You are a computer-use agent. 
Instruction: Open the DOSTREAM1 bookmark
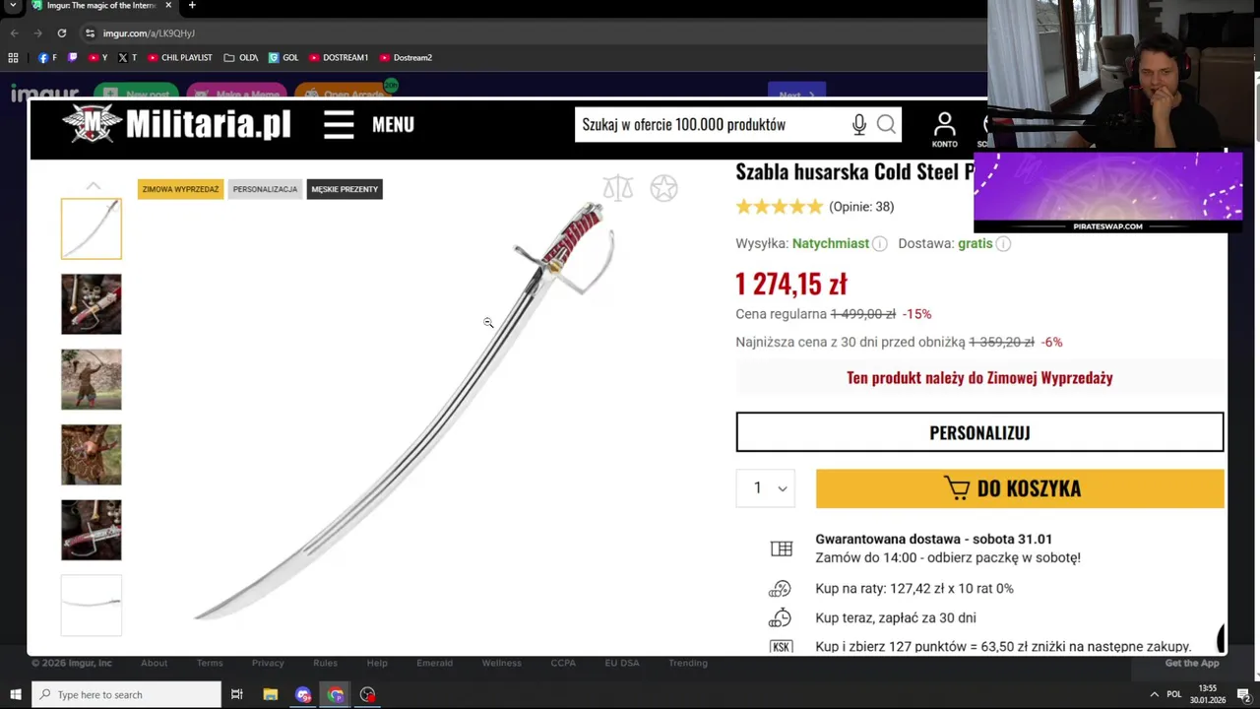pos(339,58)
